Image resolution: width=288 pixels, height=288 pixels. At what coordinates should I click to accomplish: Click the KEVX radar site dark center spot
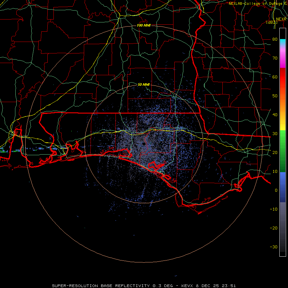pos(144,144)
